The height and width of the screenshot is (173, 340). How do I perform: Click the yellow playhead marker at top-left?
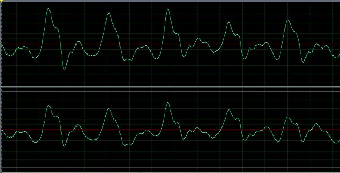click(x=1, y=1)
